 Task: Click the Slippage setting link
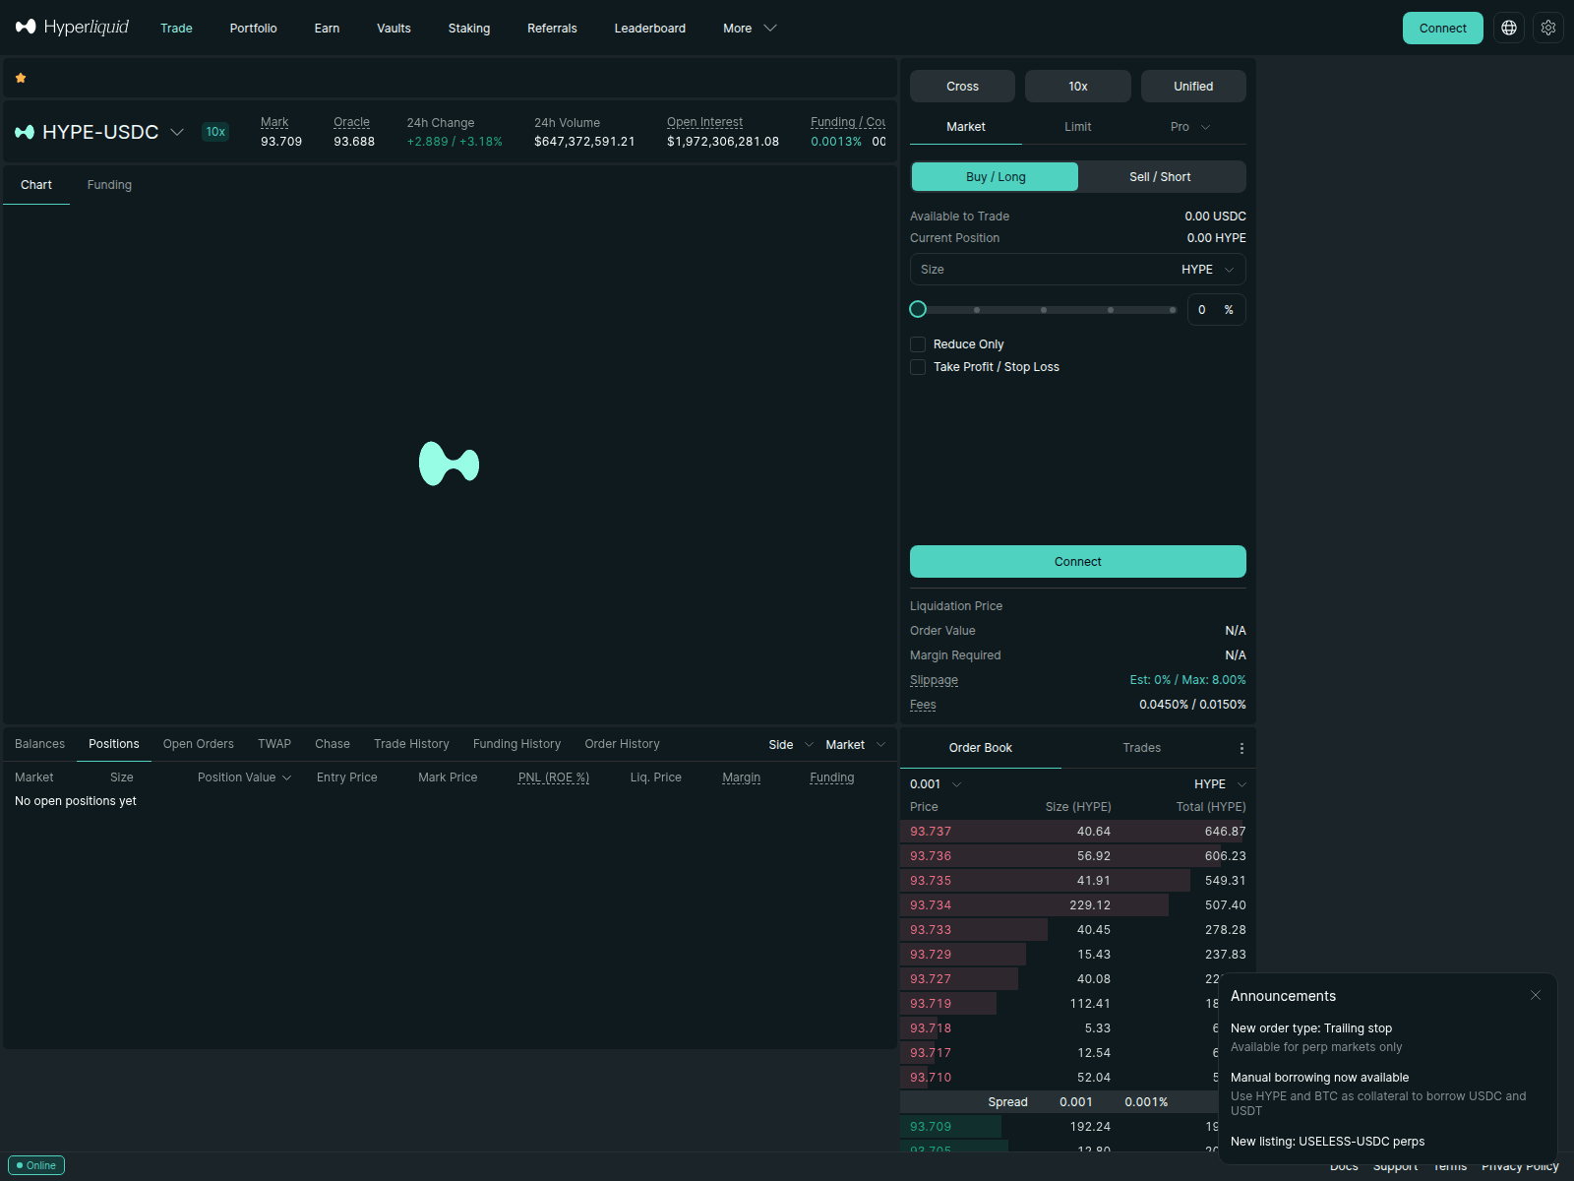(934, 680)
